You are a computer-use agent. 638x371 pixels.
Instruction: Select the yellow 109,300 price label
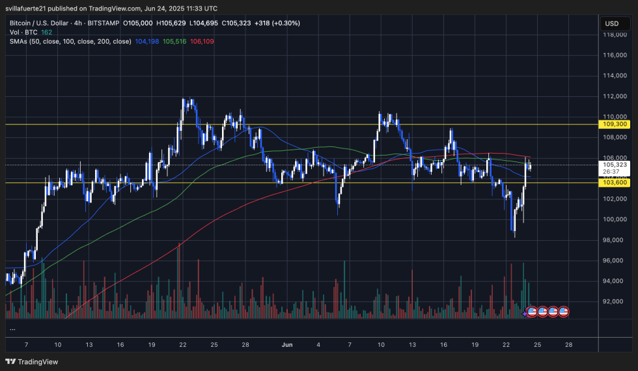[615, 124]
